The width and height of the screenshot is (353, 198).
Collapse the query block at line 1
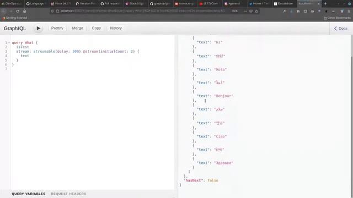pyautogui.click(x=9, y=43)
